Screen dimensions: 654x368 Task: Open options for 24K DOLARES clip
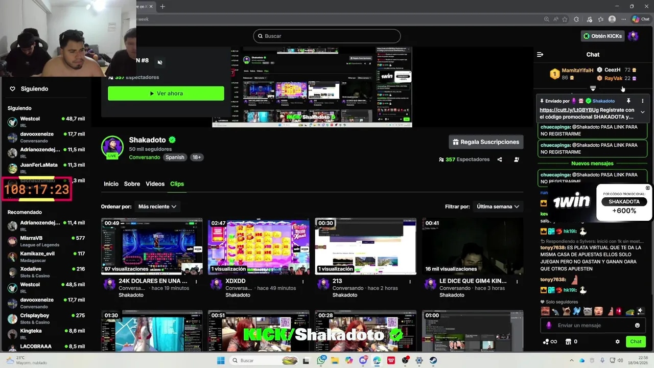(196, 282)
